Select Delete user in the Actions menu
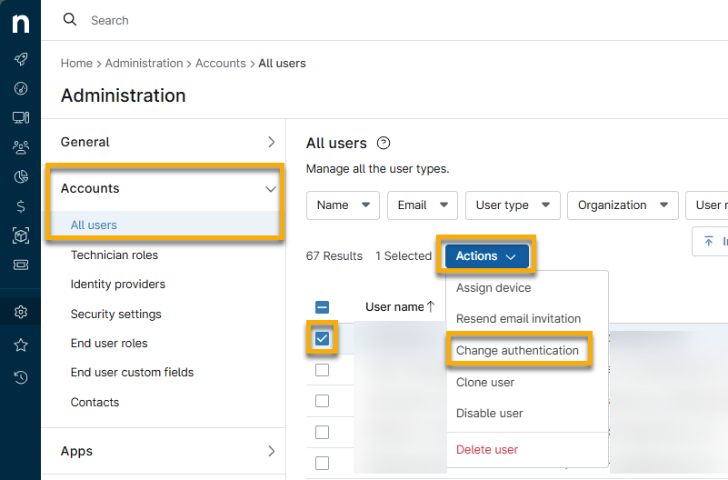The height and width of the screenshot is (480, 728). pyautogui.click(x=487, y=449)
